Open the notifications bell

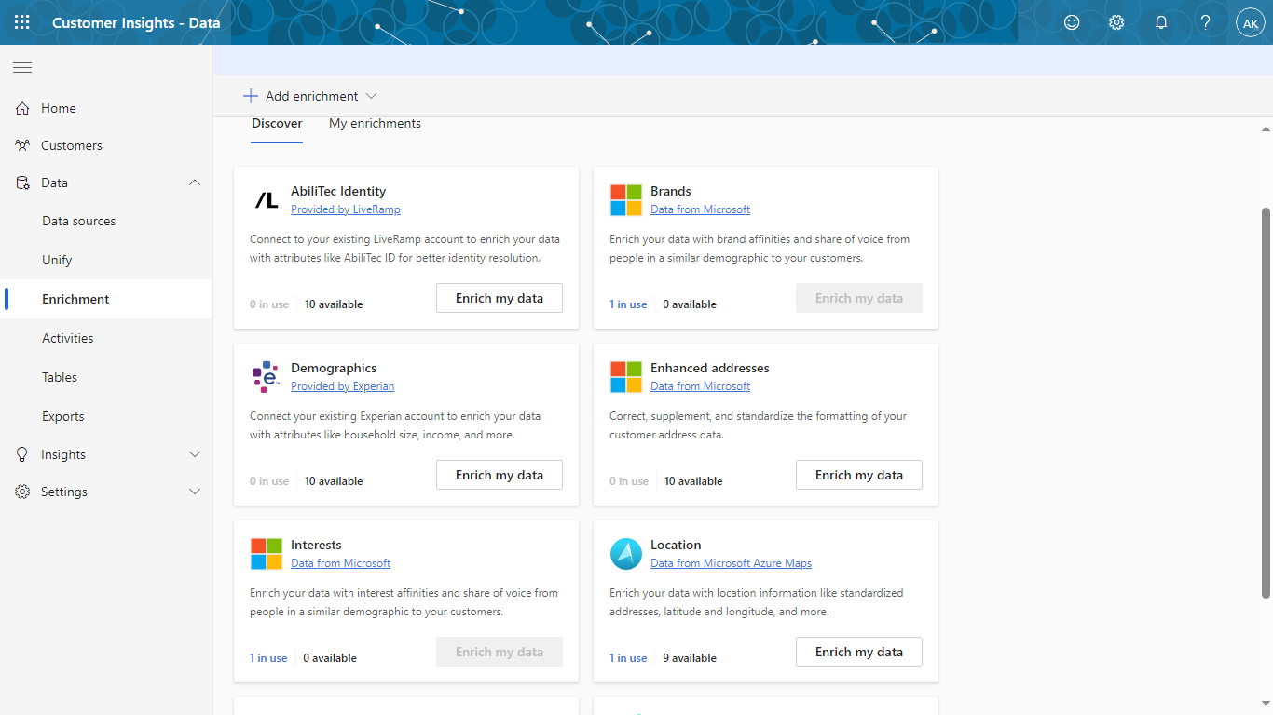click(x=1161, y=22)
